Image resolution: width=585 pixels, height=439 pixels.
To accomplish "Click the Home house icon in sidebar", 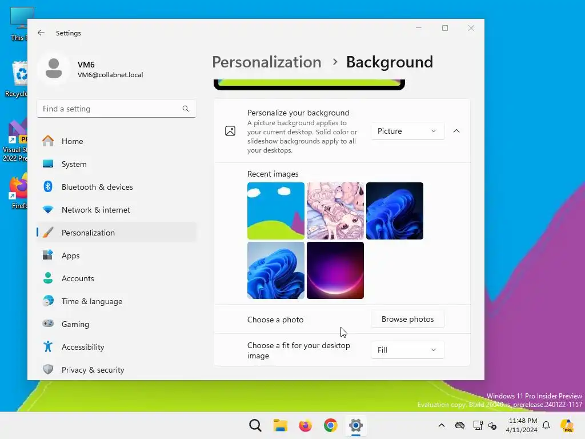I will (x=48, y=141).
